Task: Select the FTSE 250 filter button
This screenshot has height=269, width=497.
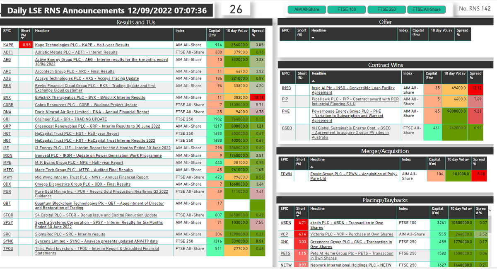Action: pos(386,9)
